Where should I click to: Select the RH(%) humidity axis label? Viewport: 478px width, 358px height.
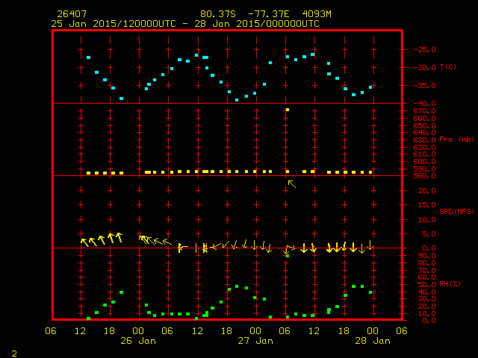pos(447,283)
